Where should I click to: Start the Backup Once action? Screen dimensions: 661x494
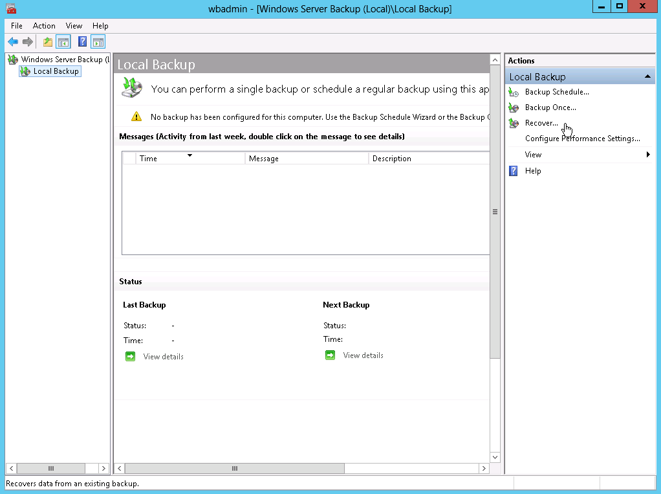click(x=550, y=107)
